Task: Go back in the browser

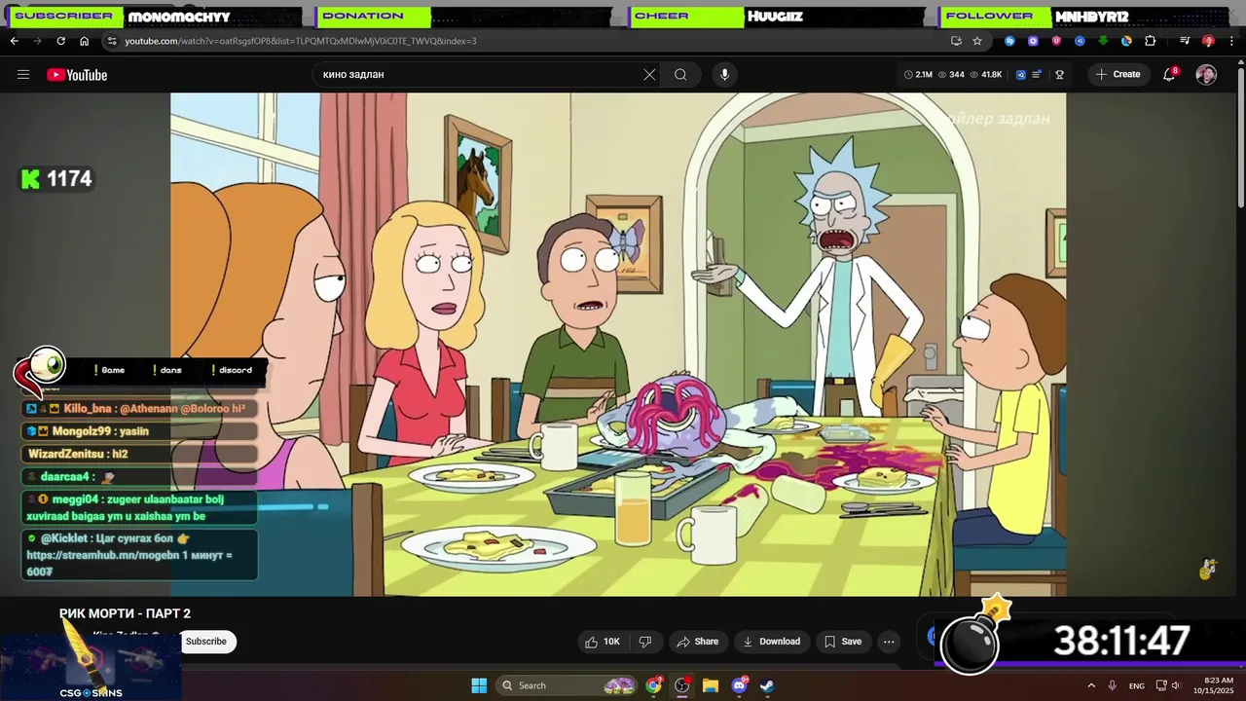Action: 15,41
